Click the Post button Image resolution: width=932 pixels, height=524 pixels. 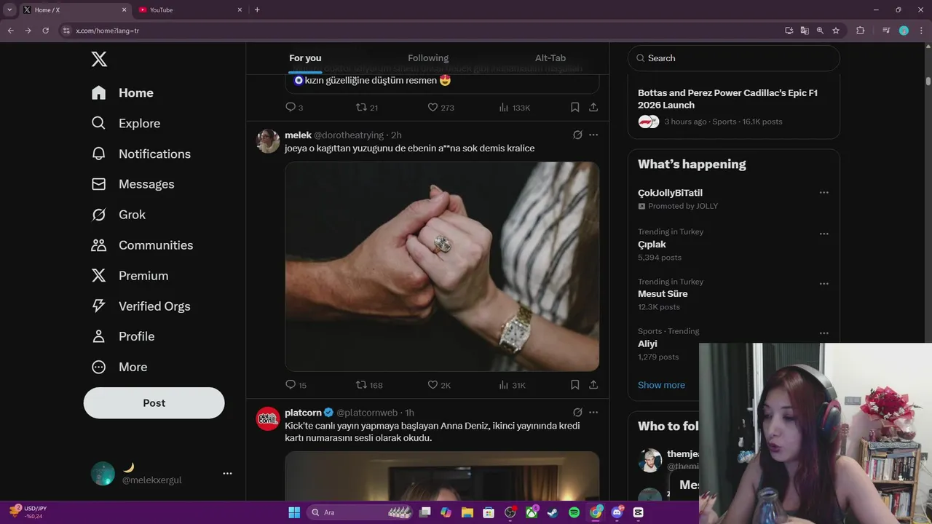(x=154, y=402)
